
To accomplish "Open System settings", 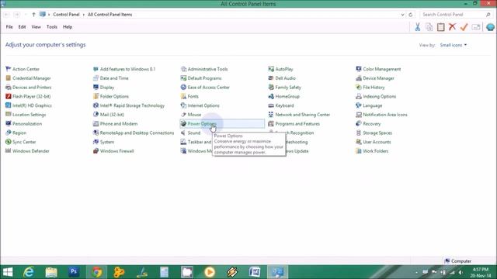I will point(103,142).
